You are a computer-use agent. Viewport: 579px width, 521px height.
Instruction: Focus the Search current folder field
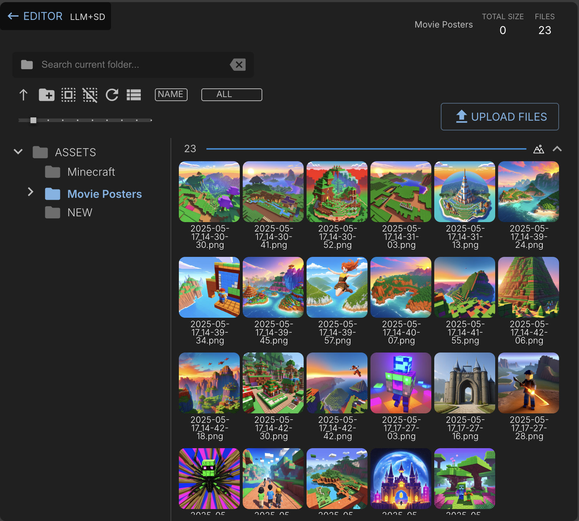point(133,64)
